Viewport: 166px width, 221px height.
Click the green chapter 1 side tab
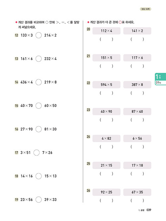click(x=160, y=79)
